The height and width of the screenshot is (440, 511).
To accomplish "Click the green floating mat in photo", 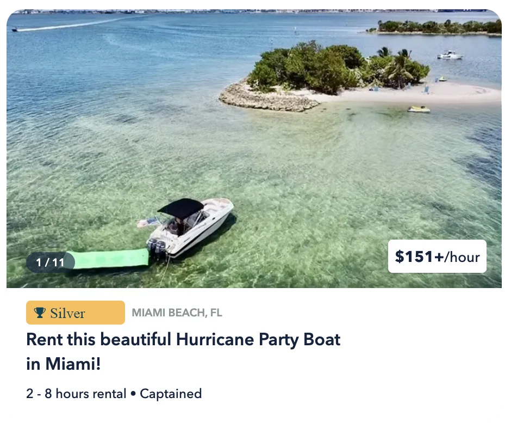I will (108, 259).
